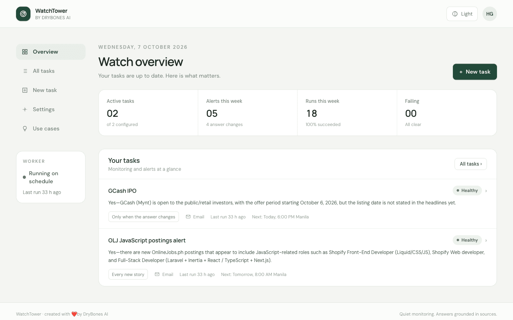The width and height of the screenshot is (513, 320).
Task: Click the Runs this week stat card
Action: coord(347,113)
